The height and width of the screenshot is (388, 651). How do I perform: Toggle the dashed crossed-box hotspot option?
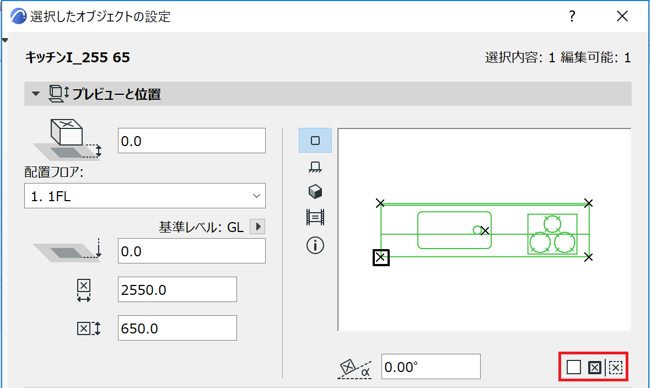pyautogui.click(x=616, y=367)
